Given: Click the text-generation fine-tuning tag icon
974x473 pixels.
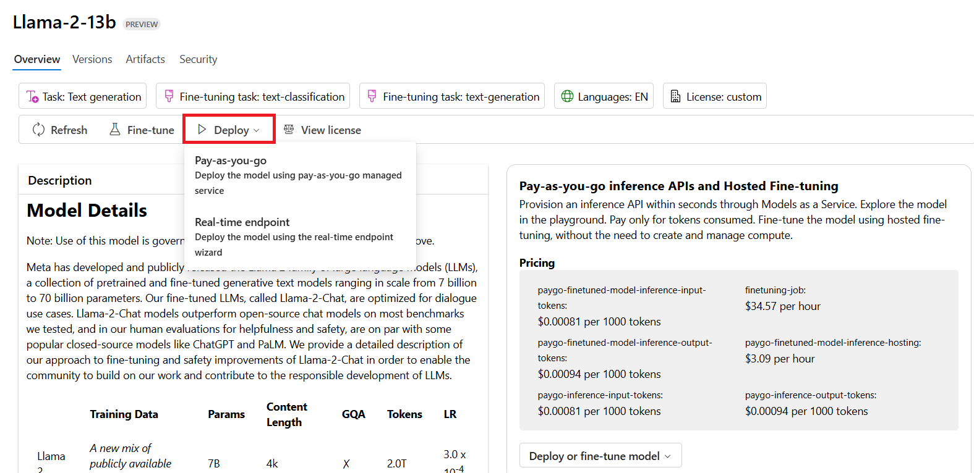Looking at the screenshot, I should tap(372, 96).
